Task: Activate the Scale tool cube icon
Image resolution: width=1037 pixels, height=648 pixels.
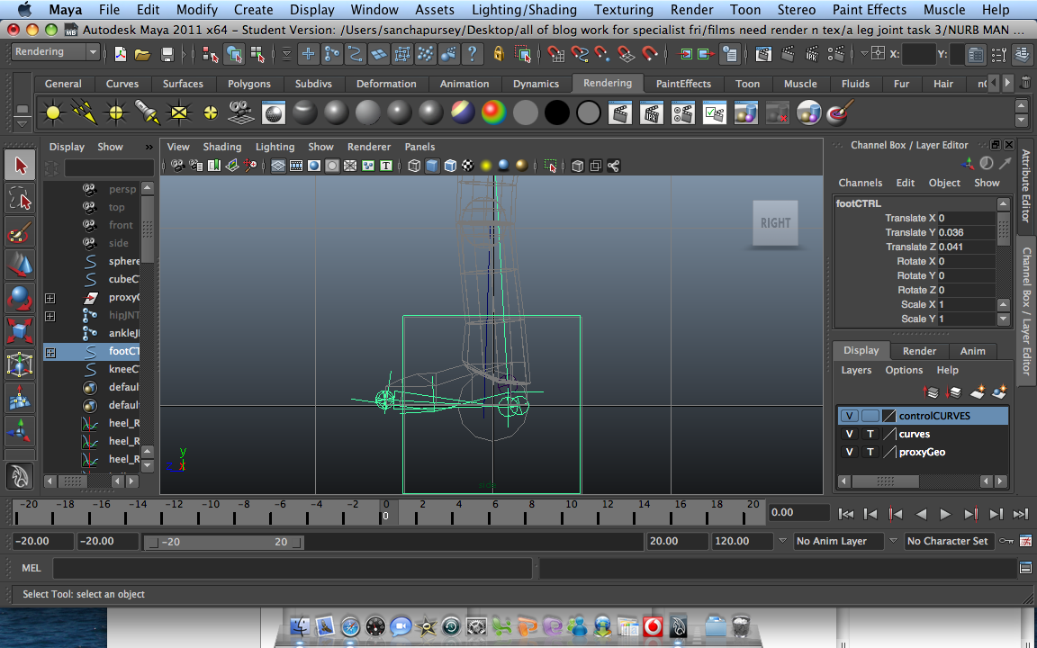Action: coord(20,331)
